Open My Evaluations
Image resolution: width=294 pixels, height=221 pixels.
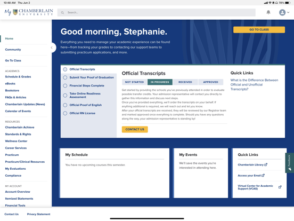pos(15,169)
